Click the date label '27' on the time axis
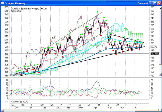 [13, 105]
